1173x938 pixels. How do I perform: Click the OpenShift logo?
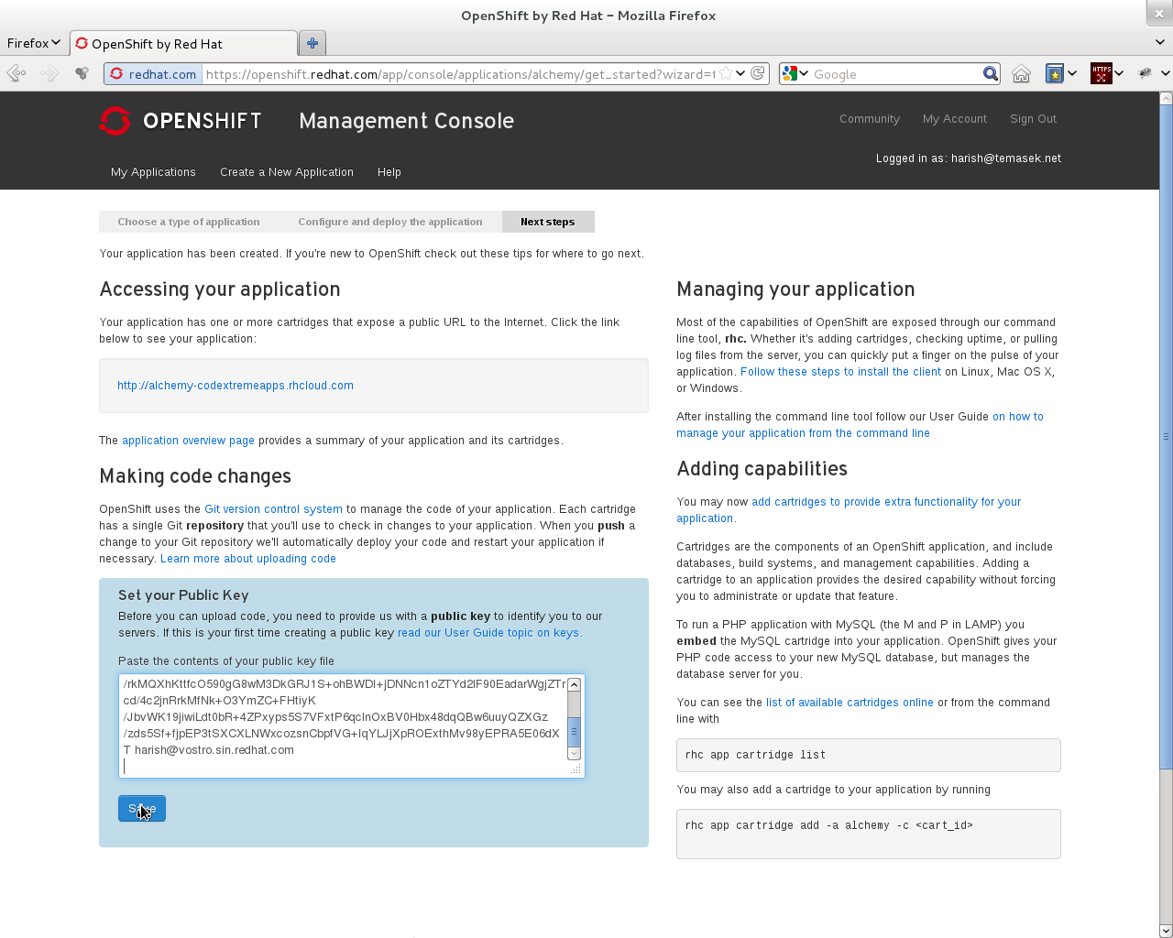181,121
